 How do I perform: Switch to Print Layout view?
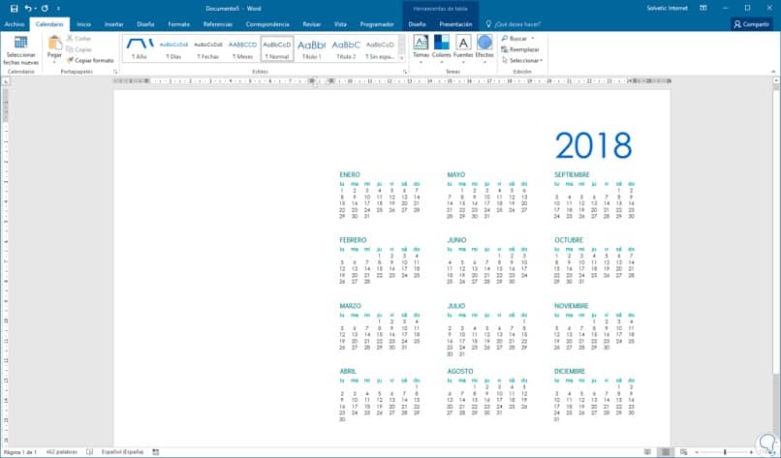(665, 452)
